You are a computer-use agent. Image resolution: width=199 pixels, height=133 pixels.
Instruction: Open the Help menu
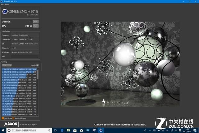pos(7,5)
